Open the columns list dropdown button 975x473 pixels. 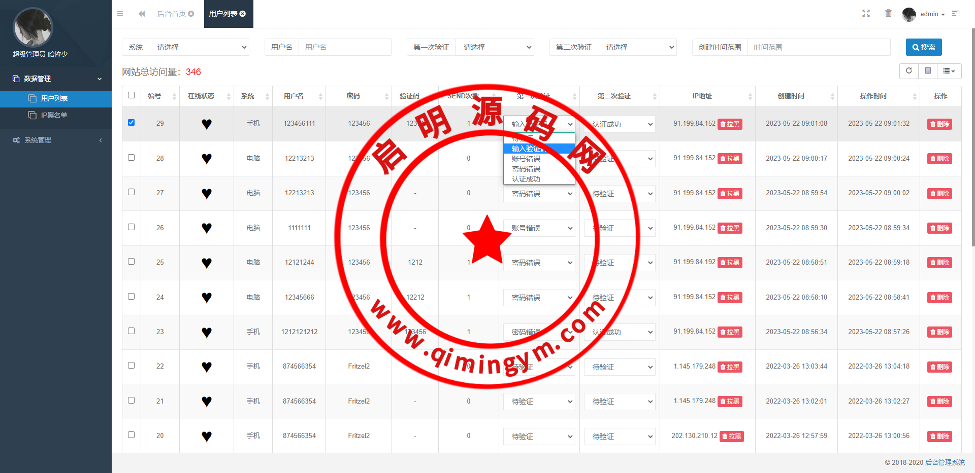(x=949, y=71)
